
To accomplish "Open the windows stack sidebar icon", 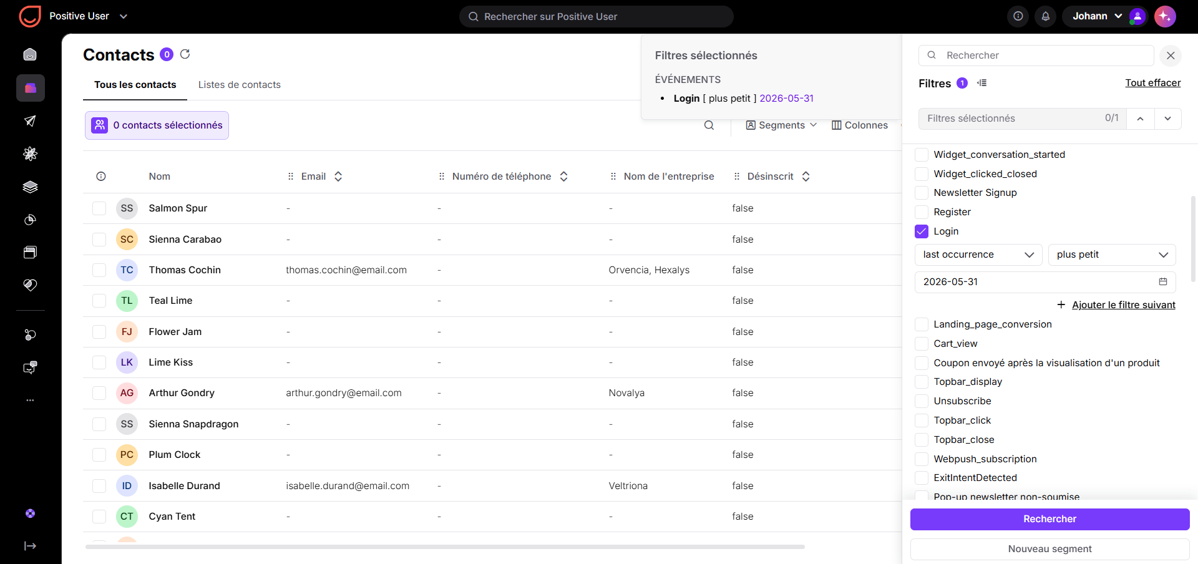I will coord(30,252).
